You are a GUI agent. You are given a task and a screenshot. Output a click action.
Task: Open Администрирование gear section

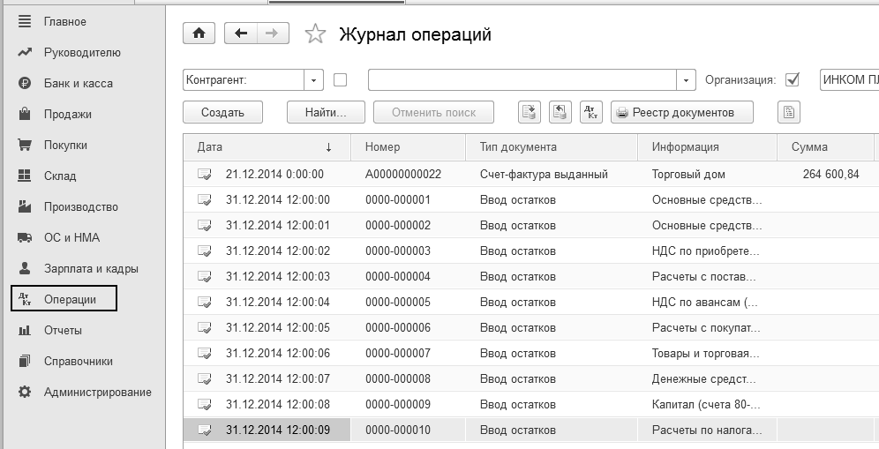[97, 392]
